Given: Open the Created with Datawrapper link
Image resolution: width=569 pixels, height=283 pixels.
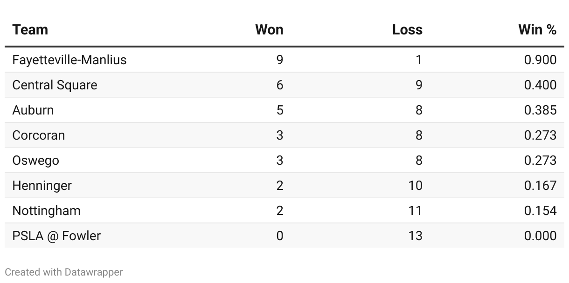Looking at the screenshot, I should pos(64,272).
